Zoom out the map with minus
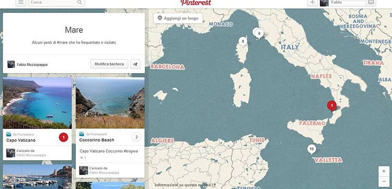Image resolution: width=392 pixels, height=189 pixels. pyautogui.click(x=384, y=181)
